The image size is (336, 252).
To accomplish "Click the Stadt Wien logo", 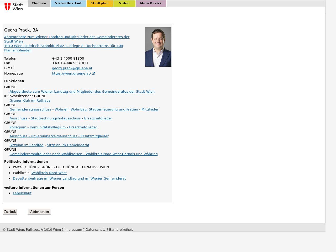I will 14,7.
